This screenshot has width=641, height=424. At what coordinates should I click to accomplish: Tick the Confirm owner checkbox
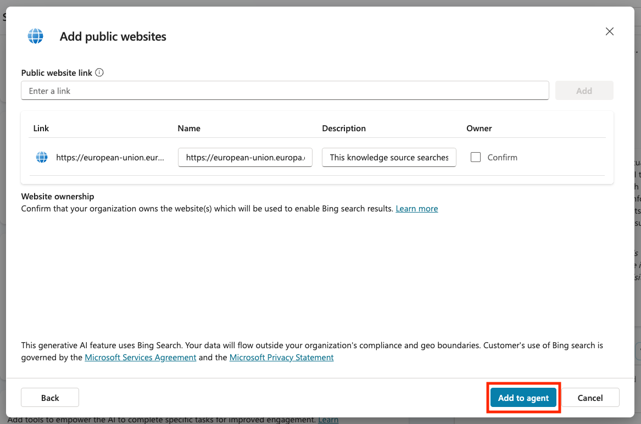476,157
